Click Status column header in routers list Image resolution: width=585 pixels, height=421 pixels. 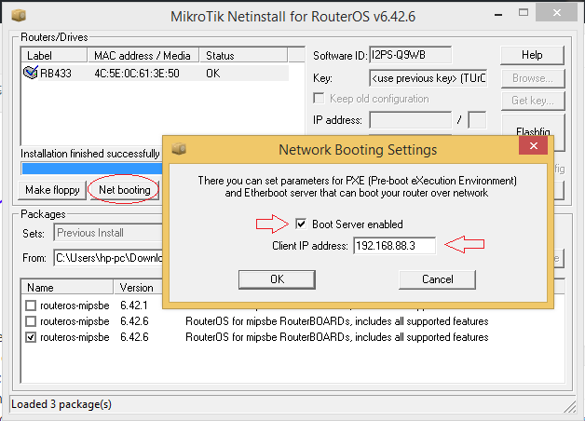pos(243,55)
